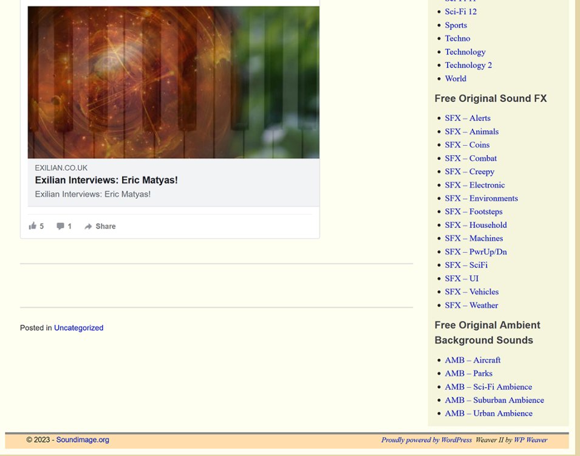Visit AMB – Urban Ambience page

pos(488,413)
